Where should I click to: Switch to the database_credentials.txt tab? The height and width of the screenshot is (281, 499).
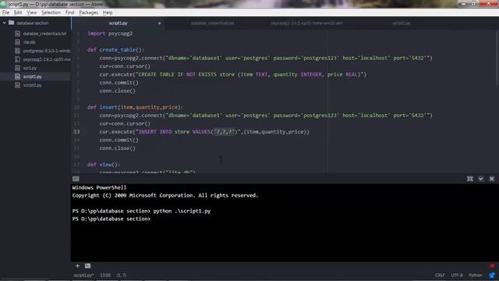pos(212,23)
